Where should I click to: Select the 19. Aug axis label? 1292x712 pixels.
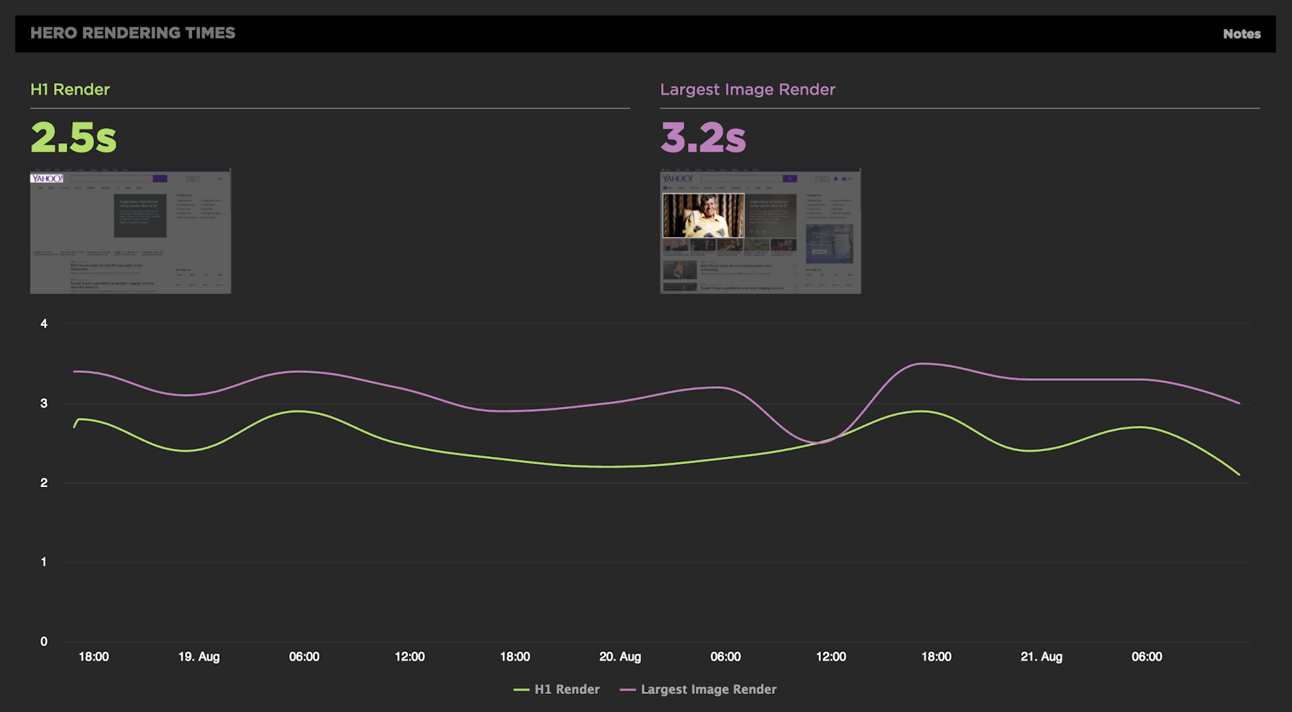pyautogui.click(x=199, y=656)
